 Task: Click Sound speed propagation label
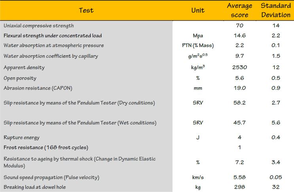click(51, 177)
